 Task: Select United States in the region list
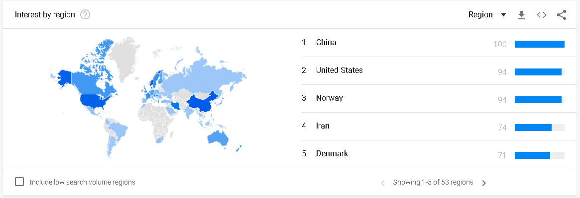[x=339, y=70]
